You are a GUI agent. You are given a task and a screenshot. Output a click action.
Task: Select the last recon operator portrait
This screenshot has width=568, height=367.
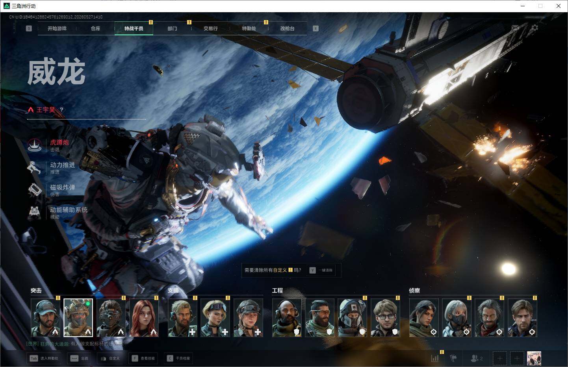click(x=522, y=318)
